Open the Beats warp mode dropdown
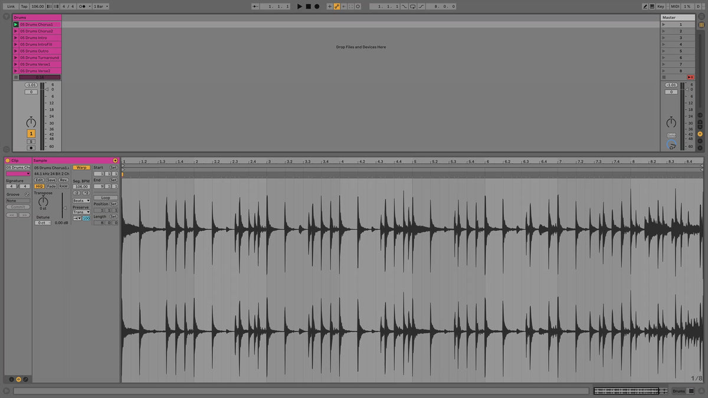708x398 pixels. (81, 200)
